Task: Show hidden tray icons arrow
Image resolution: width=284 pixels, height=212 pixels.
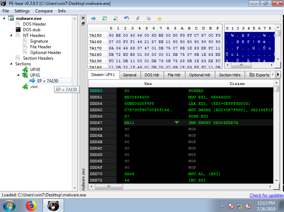Action: tap(222, 206)
